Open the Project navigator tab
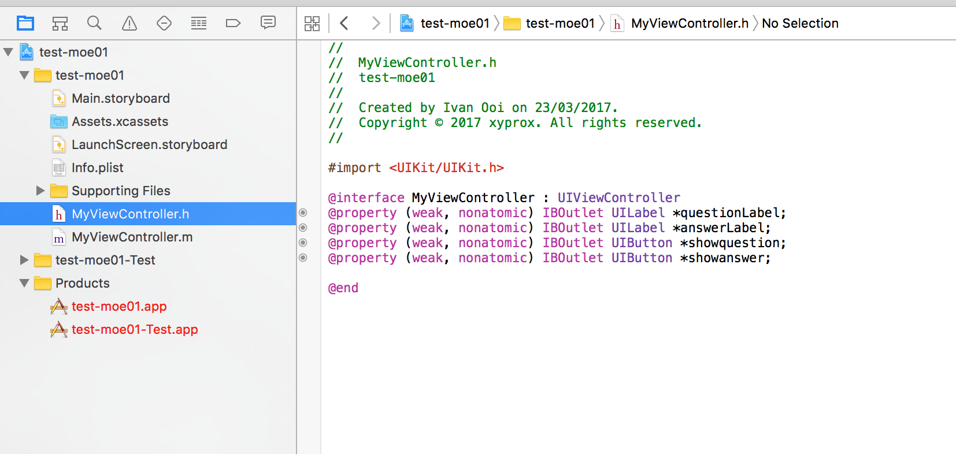The height and width of the screenshot is (454, 956). click(25, 23)
